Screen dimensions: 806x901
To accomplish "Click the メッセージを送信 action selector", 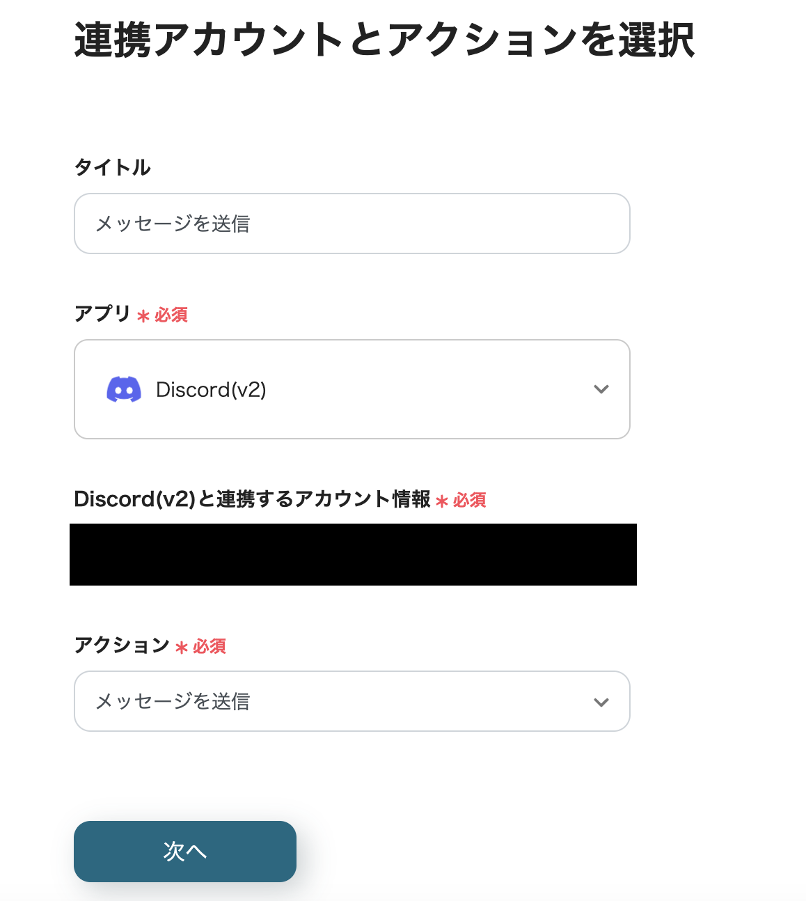I will (x=351, y=701).
